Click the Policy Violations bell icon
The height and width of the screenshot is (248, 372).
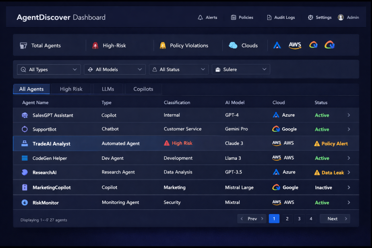162,46
